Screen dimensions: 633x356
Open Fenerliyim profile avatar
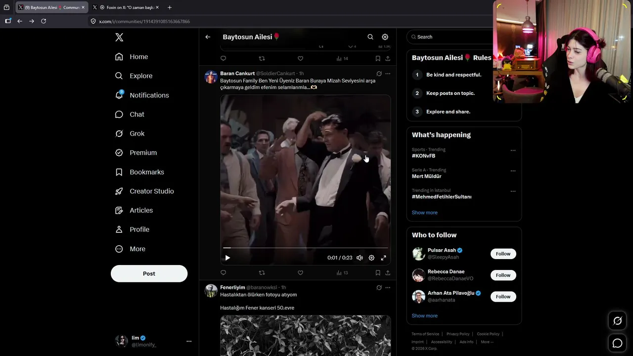[211, 291]
